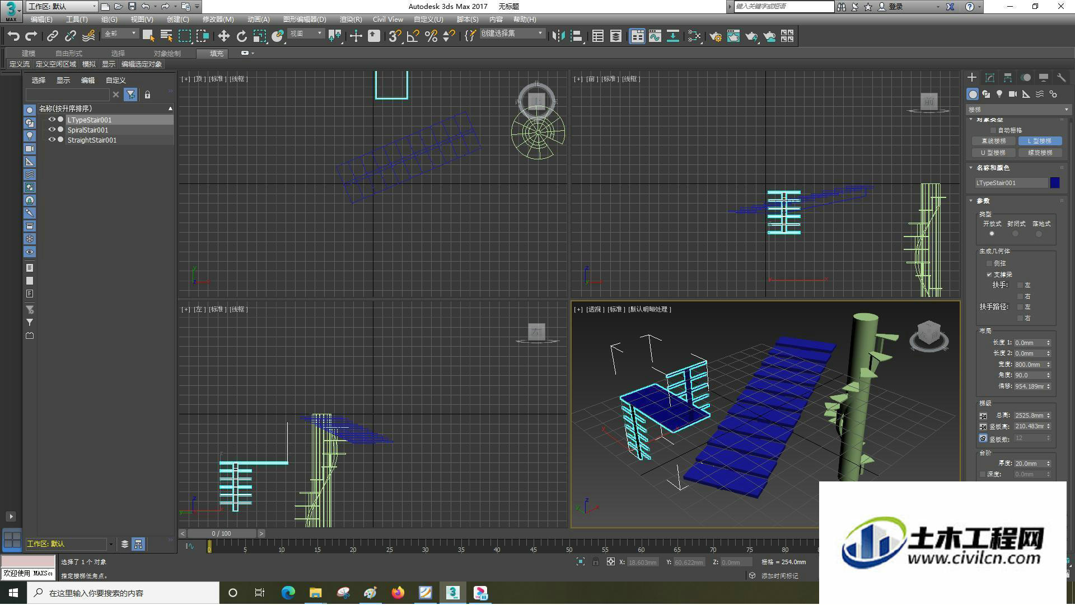Open the Material Editor icon

pos(694,36)
